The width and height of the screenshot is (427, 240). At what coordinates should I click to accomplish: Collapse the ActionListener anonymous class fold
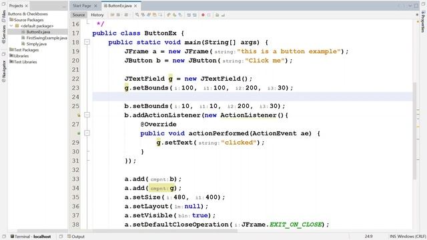87,115
